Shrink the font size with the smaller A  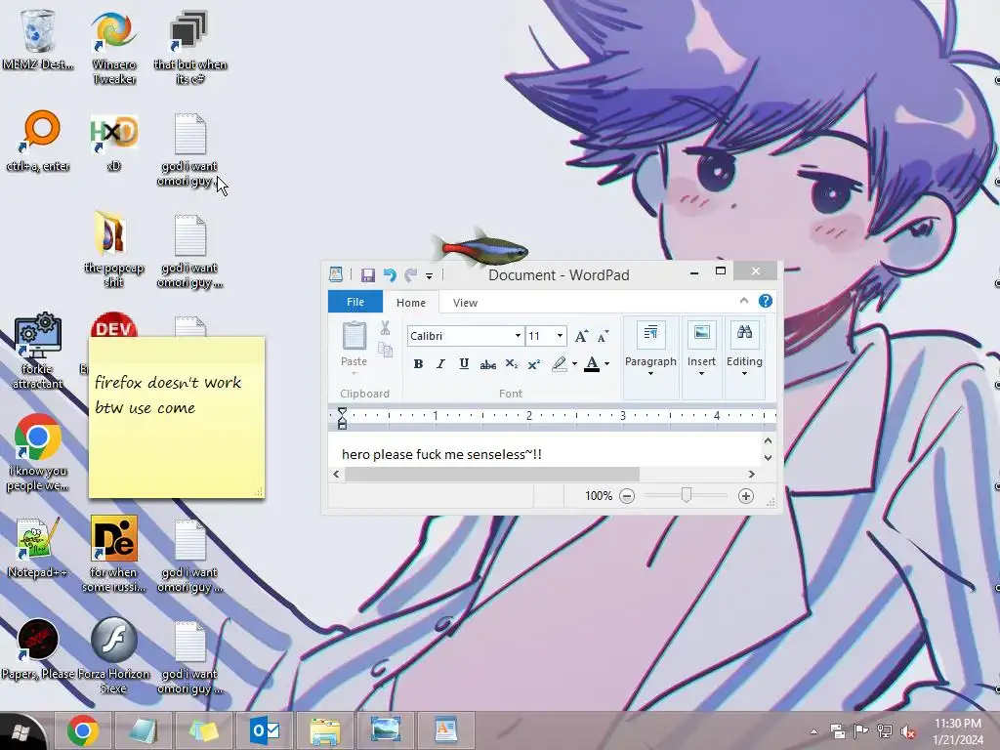click(603, 336)
